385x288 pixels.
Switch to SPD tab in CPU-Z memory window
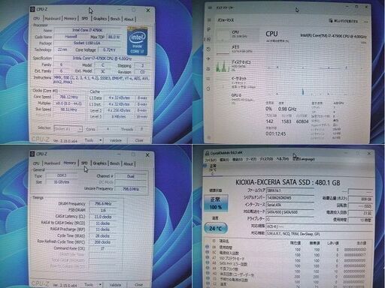[x=84, y=163]
